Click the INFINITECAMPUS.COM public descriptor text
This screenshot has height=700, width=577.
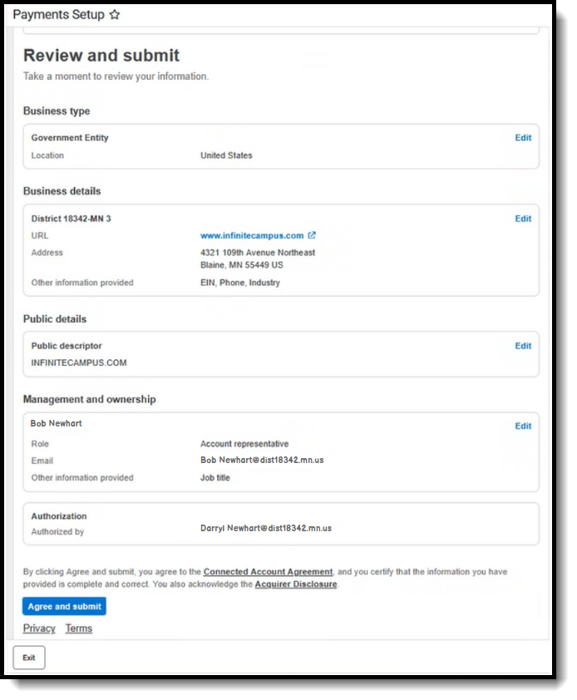(79, 363)
